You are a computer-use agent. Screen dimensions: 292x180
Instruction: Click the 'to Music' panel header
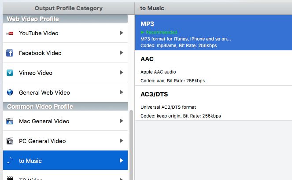(x=214, y=8)
